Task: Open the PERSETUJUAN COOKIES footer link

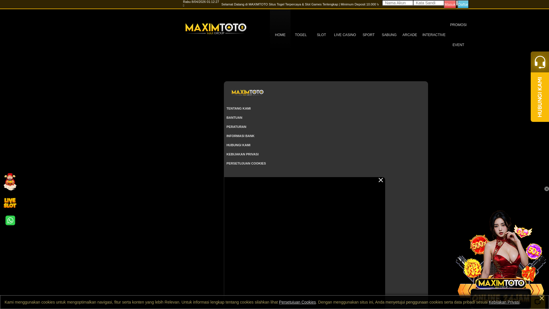Action: point(246,163)
